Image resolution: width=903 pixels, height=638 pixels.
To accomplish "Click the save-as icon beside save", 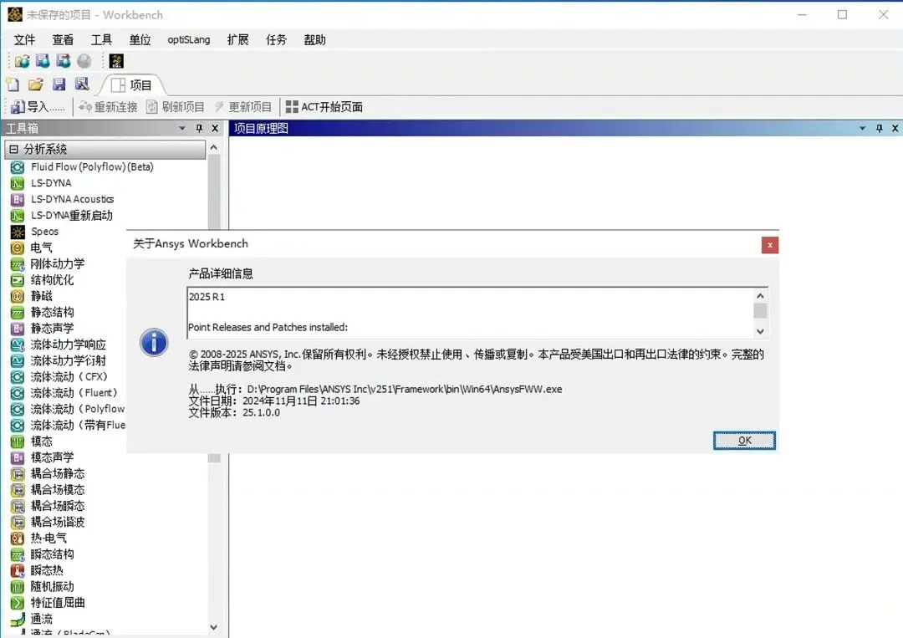I will (82, 84).
